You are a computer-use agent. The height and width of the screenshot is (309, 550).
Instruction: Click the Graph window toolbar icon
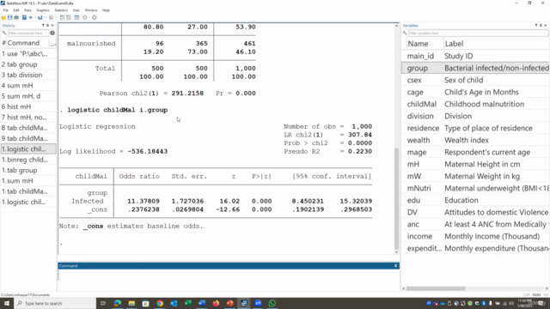(x=40, y=17)
